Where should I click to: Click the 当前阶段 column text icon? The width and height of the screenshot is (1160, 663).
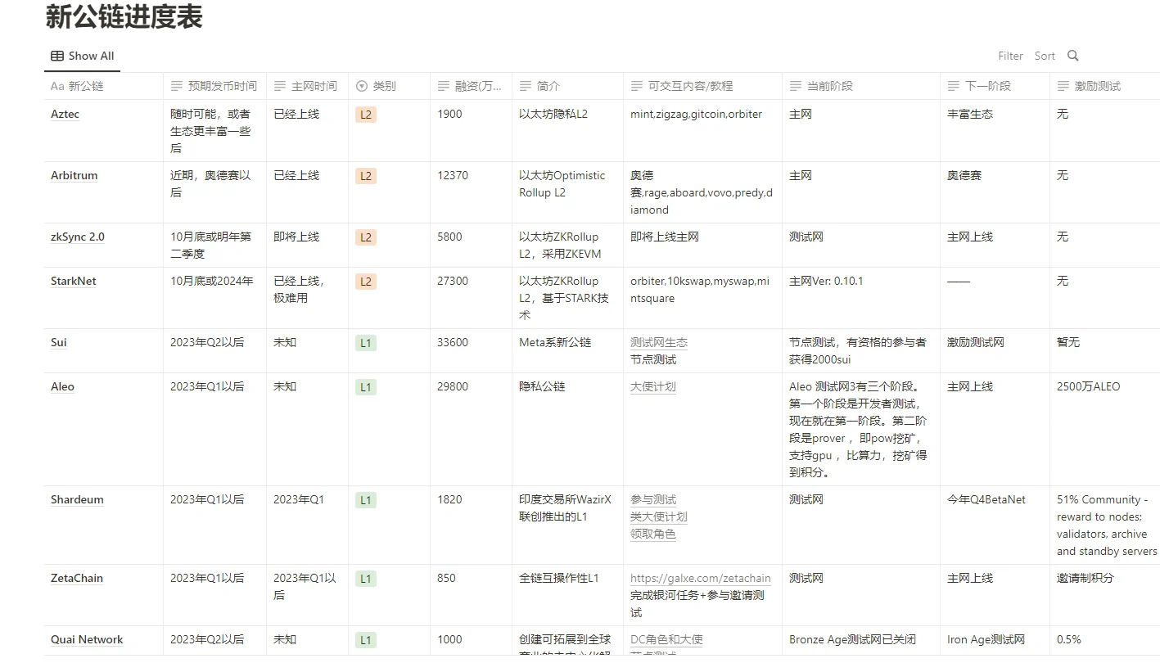[x=796, y=86]
